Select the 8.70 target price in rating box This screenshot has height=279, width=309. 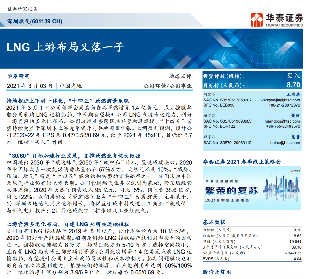point(293,85)
